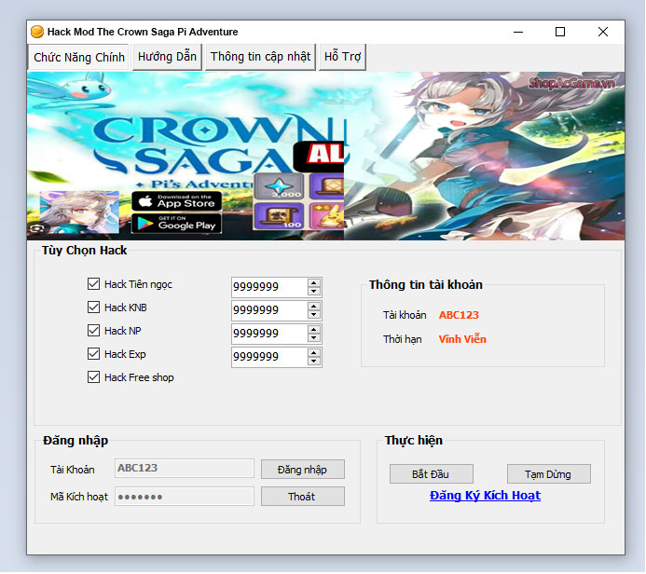Close the Hack Mod window
This screenshot has height=574, width=646.
point(603,32)
